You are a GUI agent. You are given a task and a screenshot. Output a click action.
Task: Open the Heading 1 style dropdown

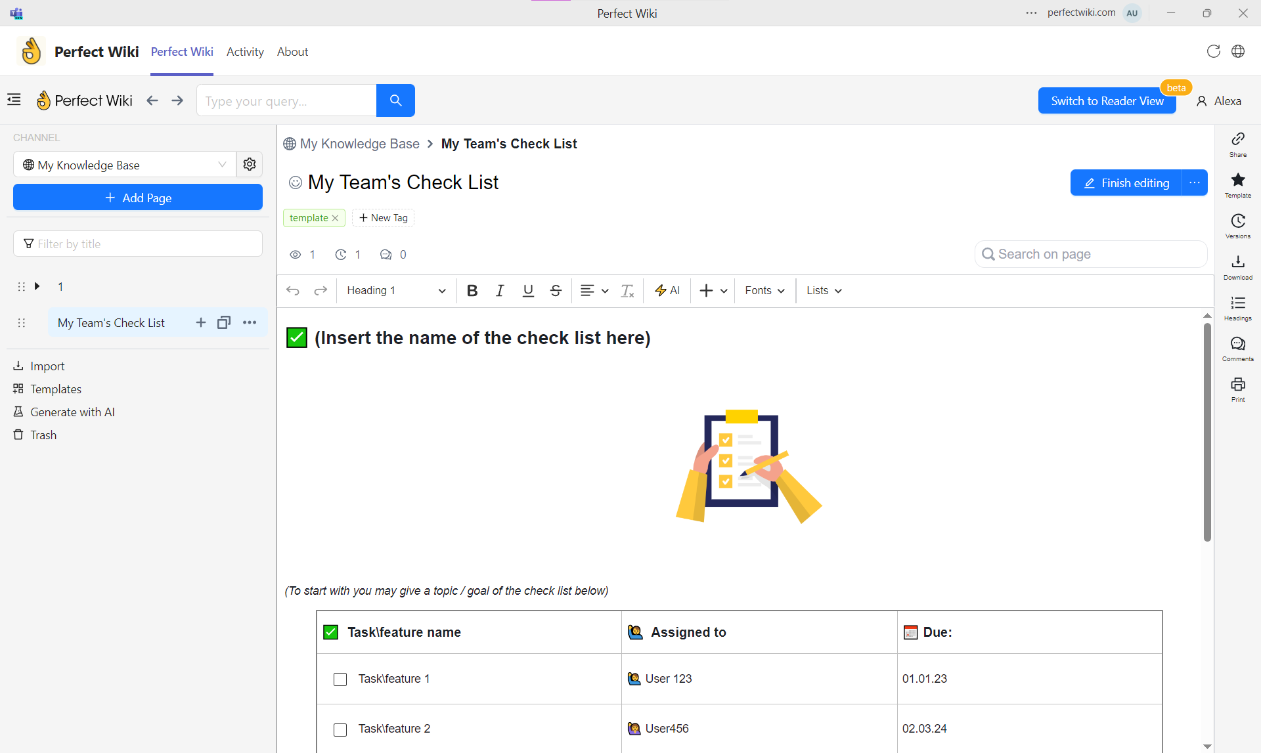pos(395,290)
